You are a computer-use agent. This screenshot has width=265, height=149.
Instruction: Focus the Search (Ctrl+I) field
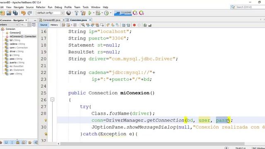248,7
